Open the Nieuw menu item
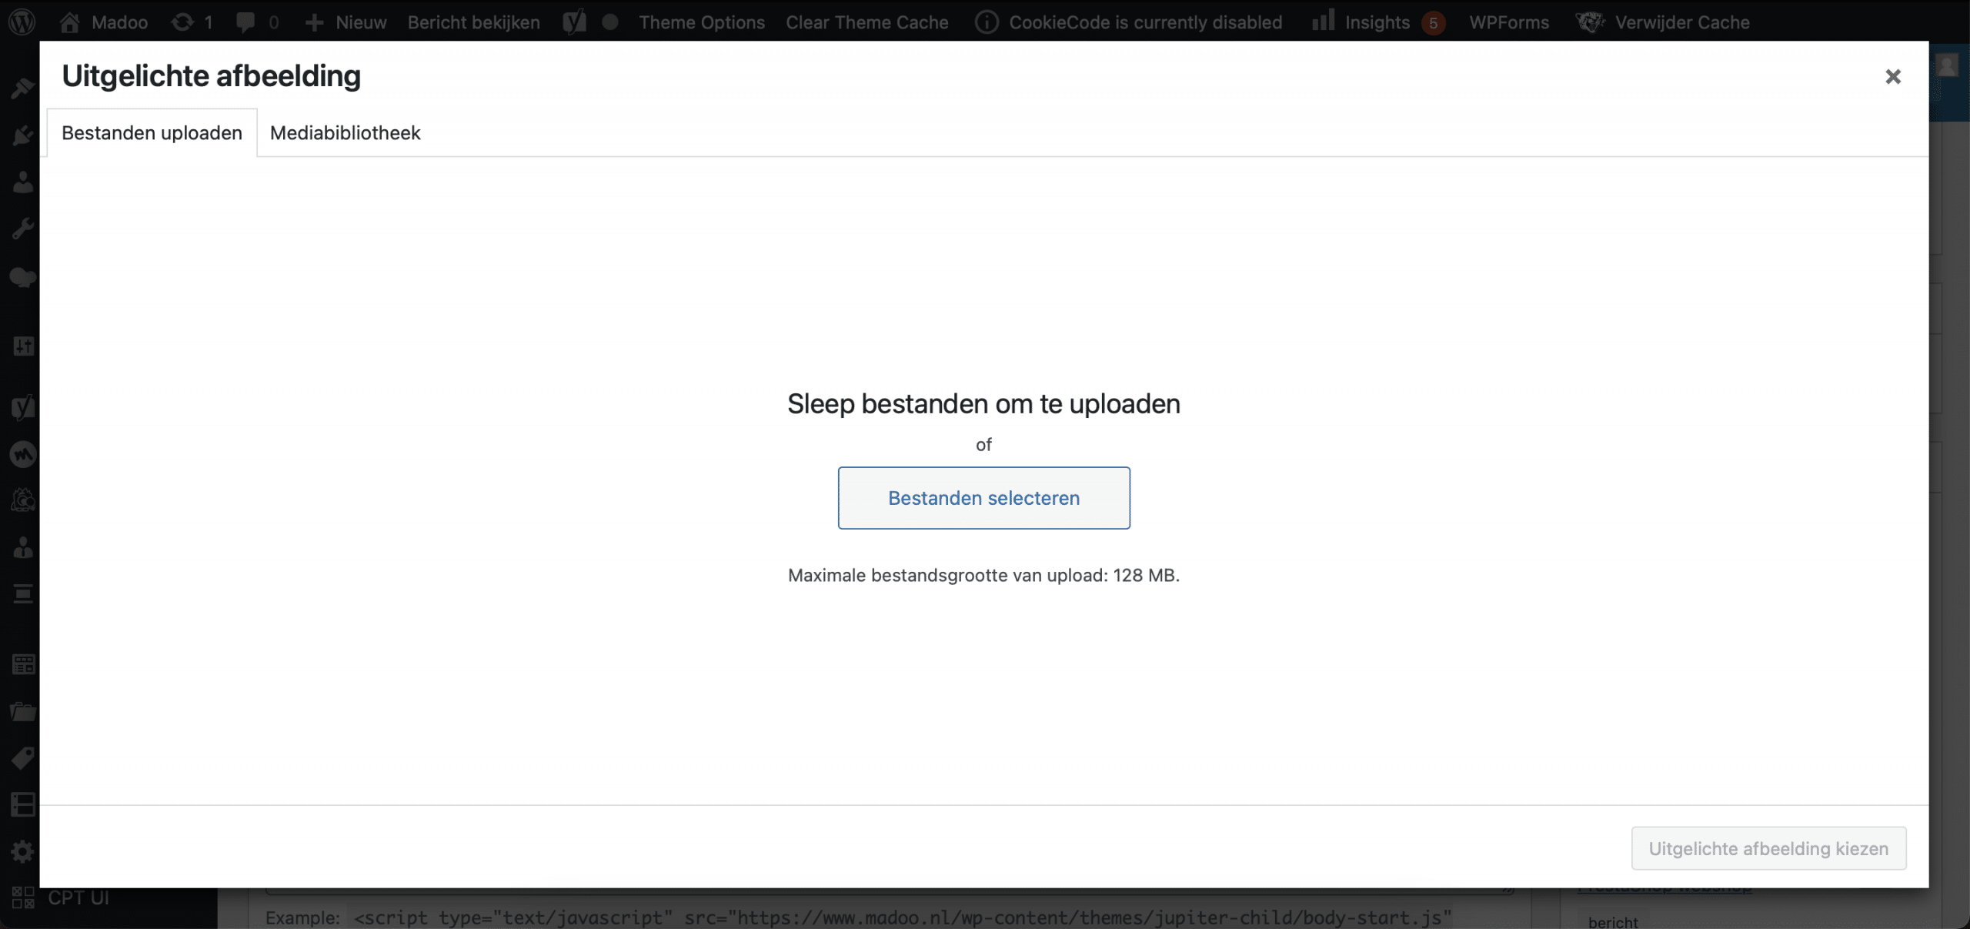Screen dimensions: 1970x929 pyautogui.click(x=346, y=22)
